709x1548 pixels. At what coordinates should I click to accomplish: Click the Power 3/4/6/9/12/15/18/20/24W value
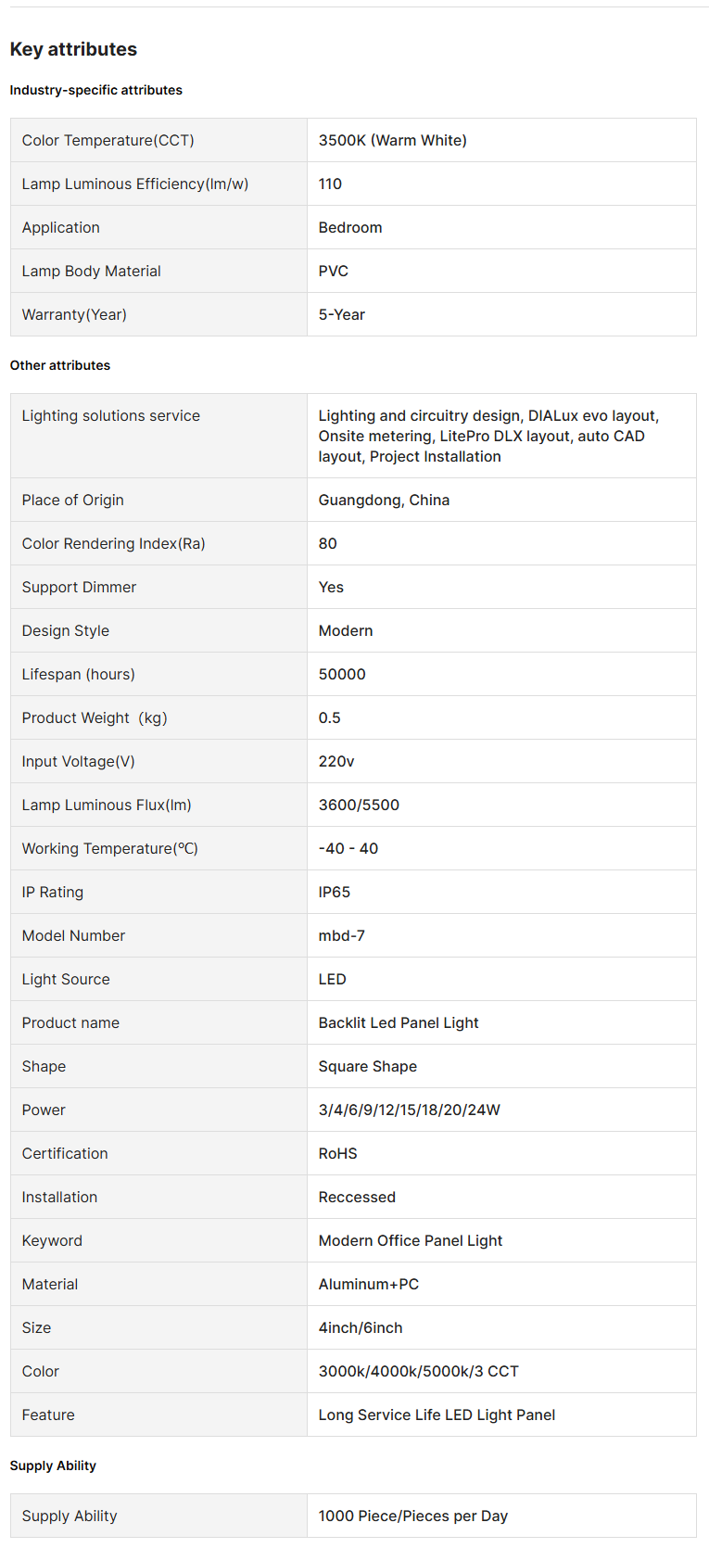(409, 1110)
